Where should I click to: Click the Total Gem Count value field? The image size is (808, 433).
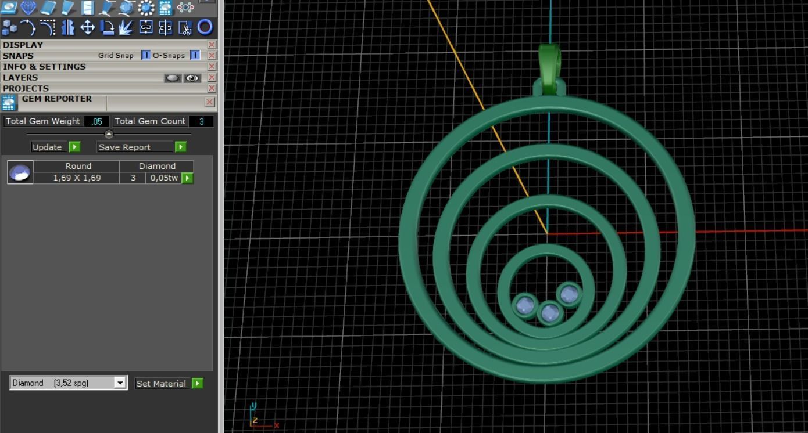(201, 121)
